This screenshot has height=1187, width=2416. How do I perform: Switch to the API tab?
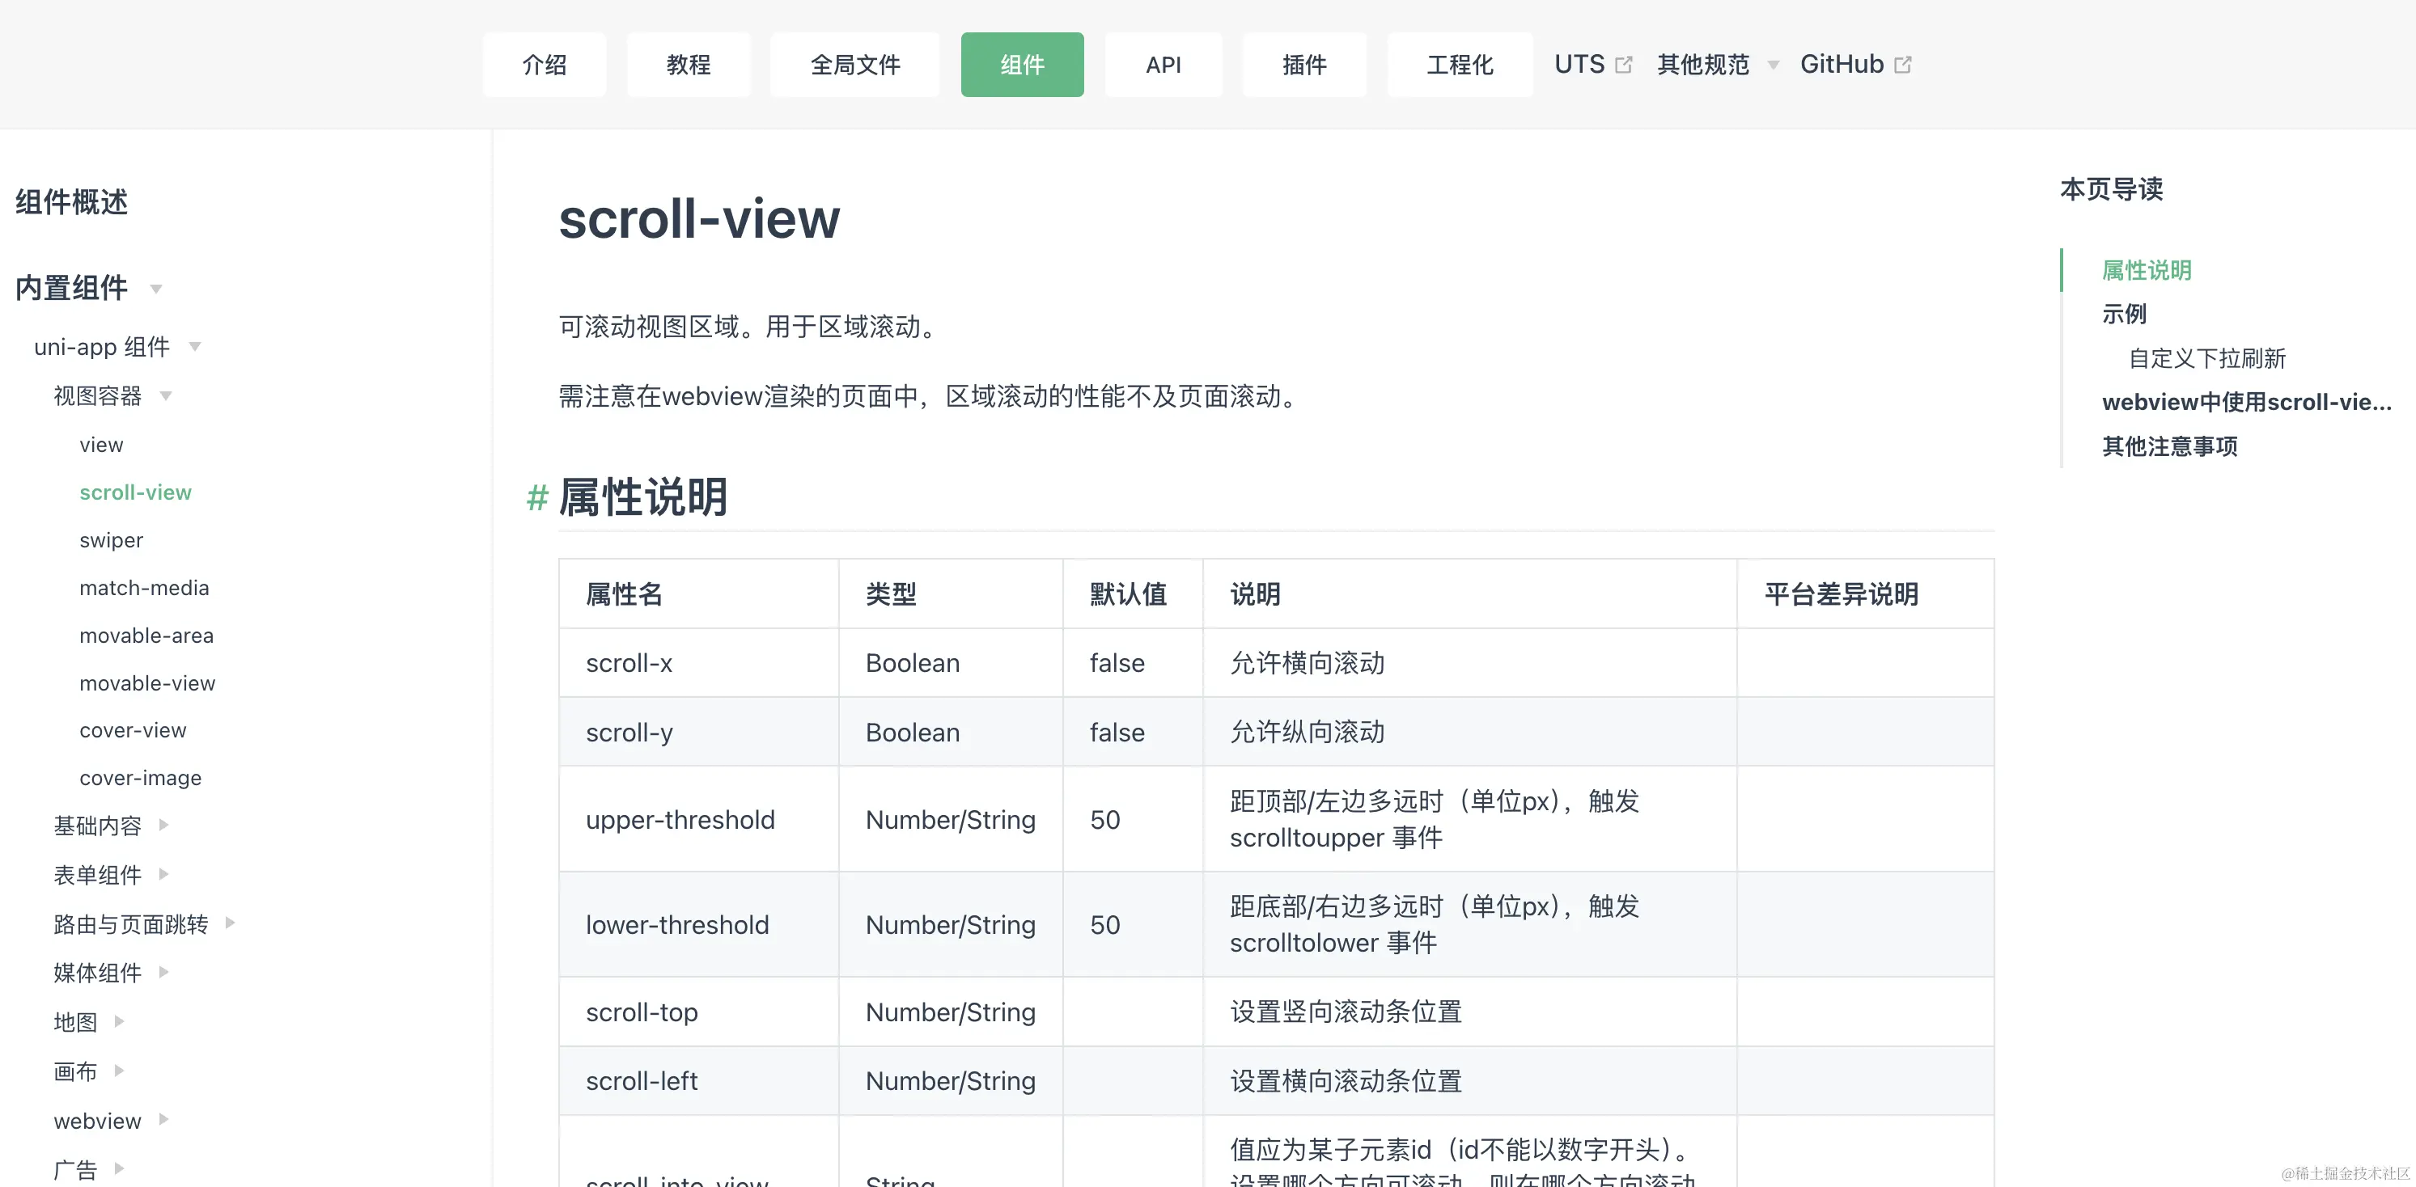[x=1163, y=64]
